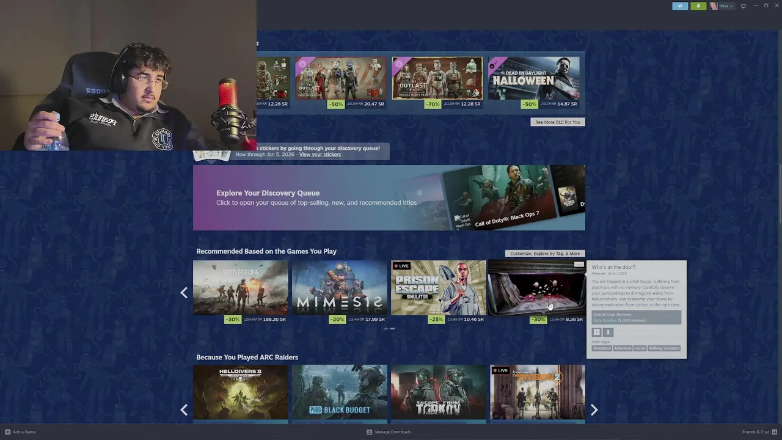782x440 pixels.
Task: Open the Battlefield game capsule
Action: (241, 288)
